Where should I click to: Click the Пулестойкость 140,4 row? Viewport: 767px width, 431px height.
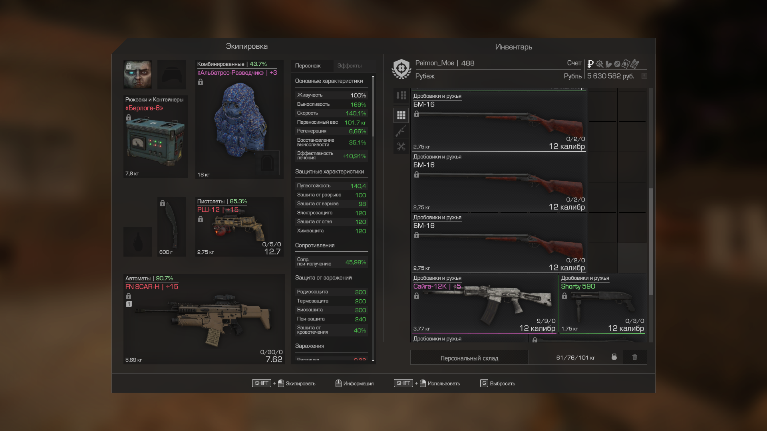(332, 186)
